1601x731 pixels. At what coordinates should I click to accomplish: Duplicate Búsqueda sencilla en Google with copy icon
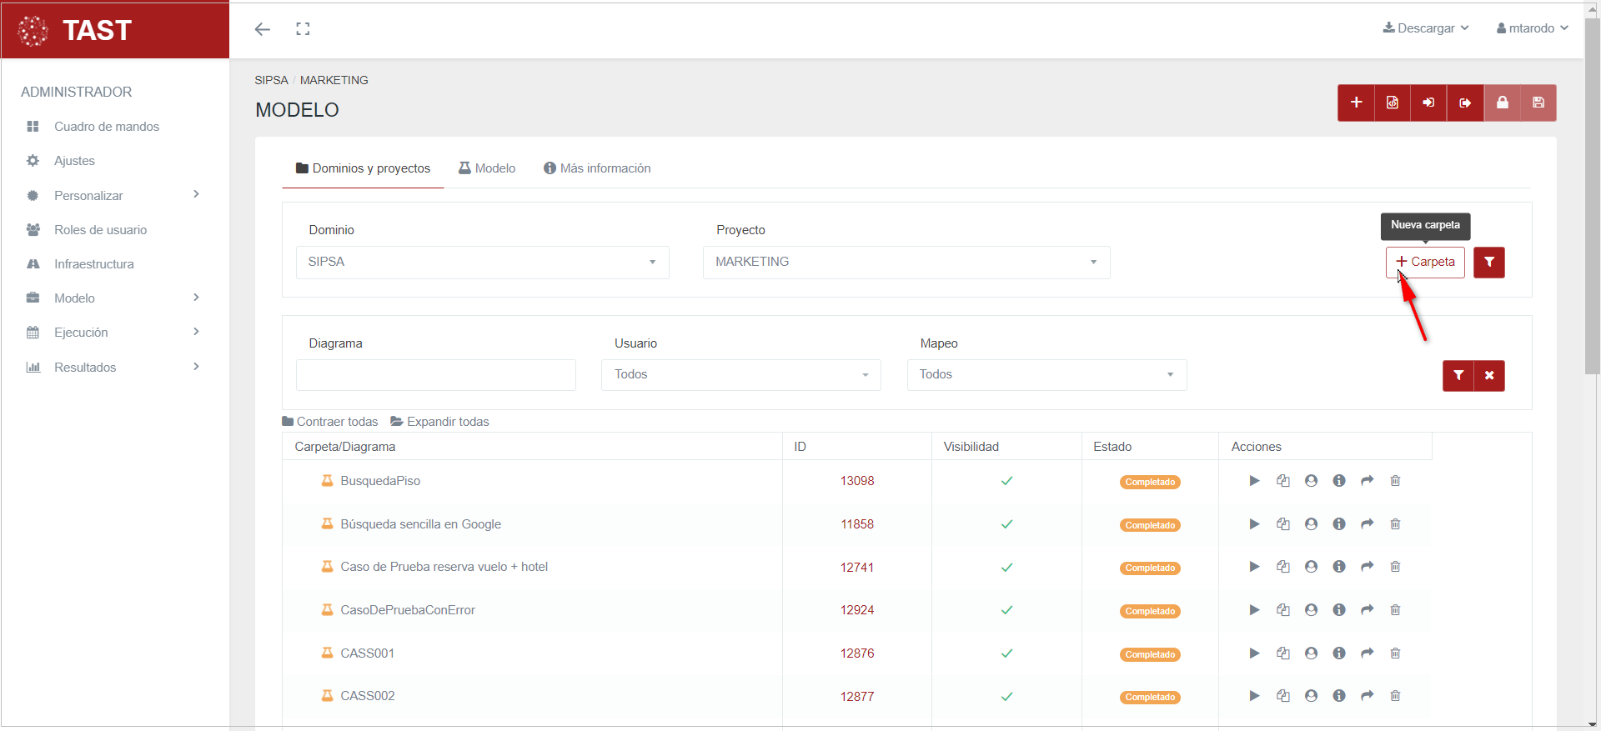coord(1283,524)
